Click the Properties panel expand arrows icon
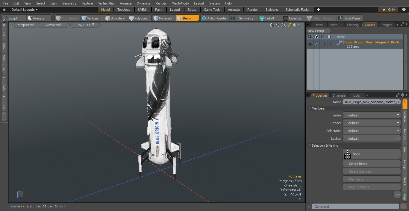Screen dimensions: 409x211 (x=398, y=95)
